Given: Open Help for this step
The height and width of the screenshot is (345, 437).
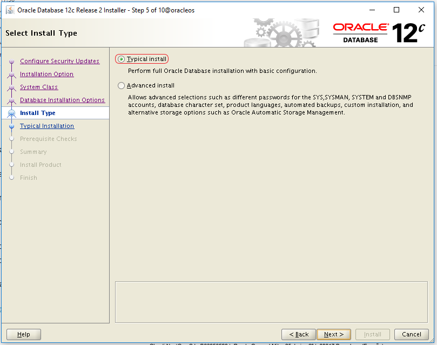Looking at the screenshot, I should click(x=24, y=334).
